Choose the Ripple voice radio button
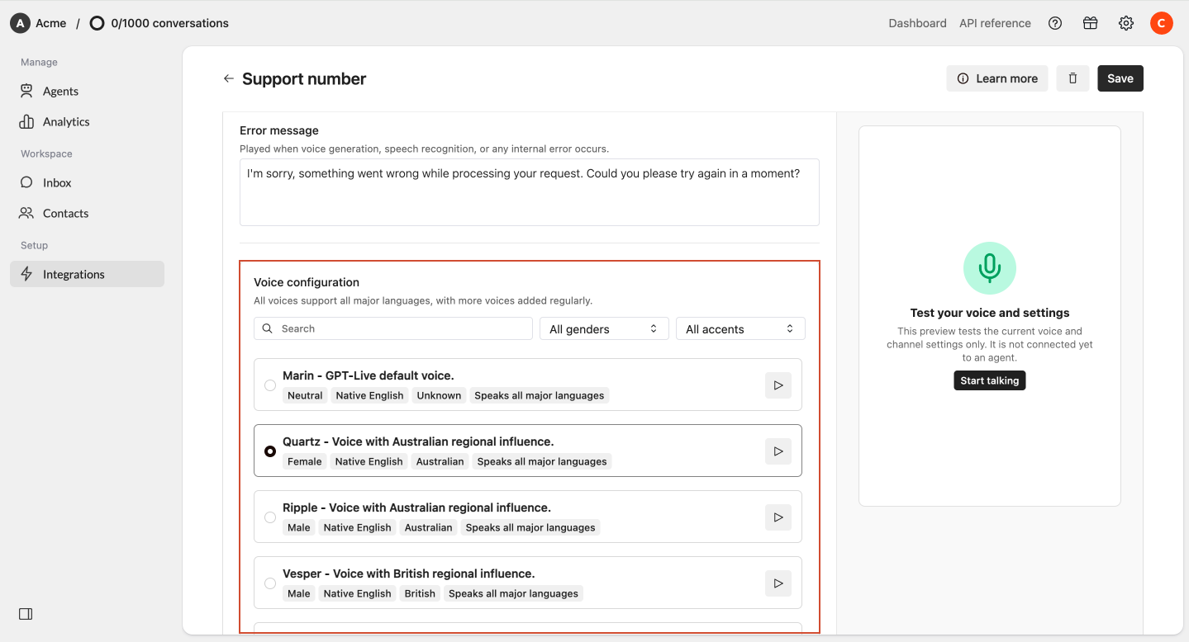This screenshot has height=642, width=1189. pyautogui.click(x=270, y=517)
